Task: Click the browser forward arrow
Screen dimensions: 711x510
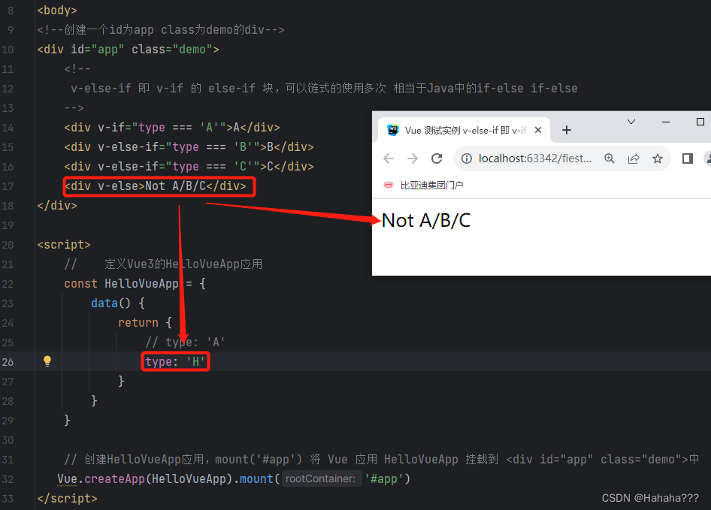Action: (x=412, y=158)
